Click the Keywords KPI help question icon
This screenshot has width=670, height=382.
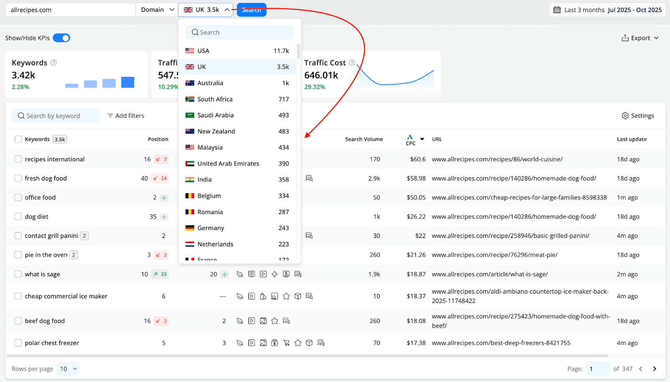[54, 63]
